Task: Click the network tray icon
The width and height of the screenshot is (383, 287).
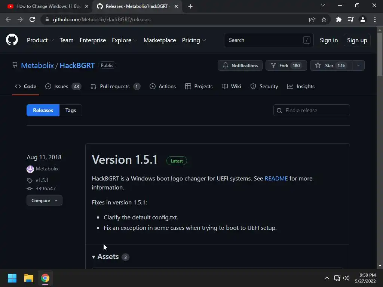Action: click(337, 278)
